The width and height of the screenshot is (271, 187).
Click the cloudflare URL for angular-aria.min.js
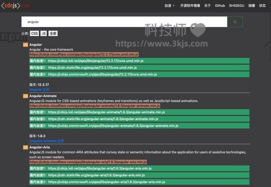(88, 162)
